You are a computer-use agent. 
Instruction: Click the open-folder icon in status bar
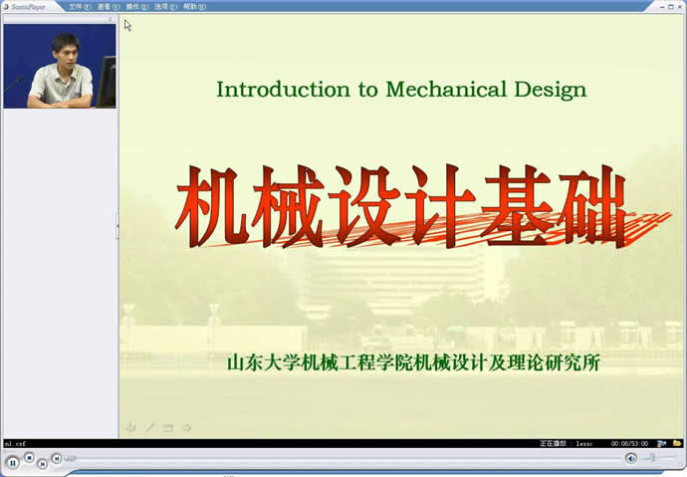[x=677, y=443]
